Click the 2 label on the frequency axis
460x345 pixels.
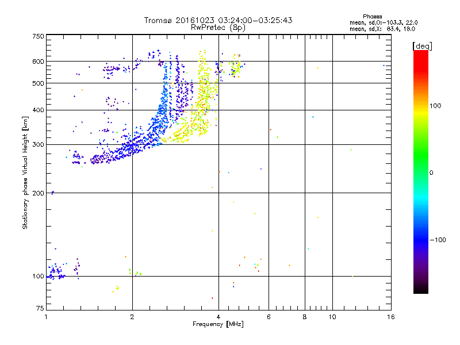(132, 317)
